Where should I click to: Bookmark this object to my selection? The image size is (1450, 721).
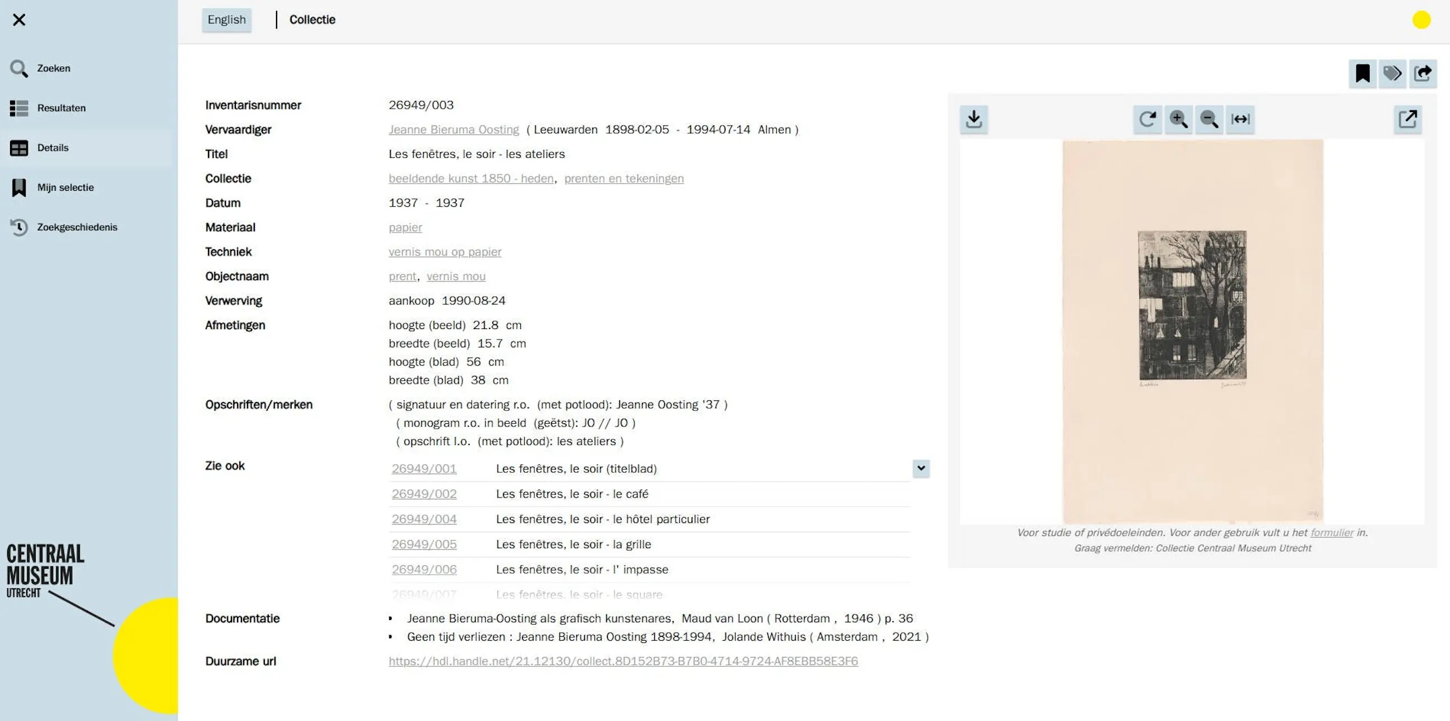coord(1362,74)
